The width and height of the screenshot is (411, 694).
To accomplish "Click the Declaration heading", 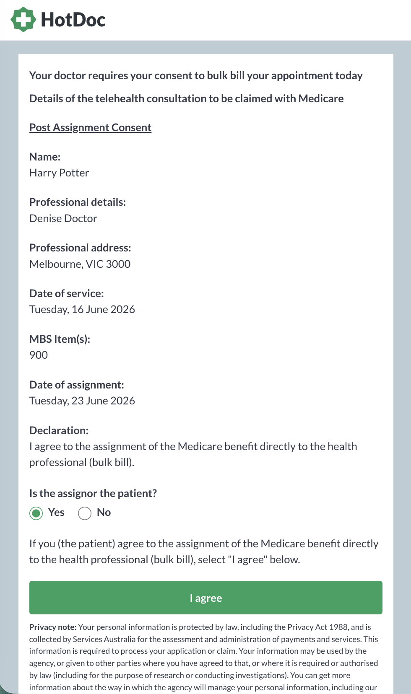I will (x=59, y=430).
